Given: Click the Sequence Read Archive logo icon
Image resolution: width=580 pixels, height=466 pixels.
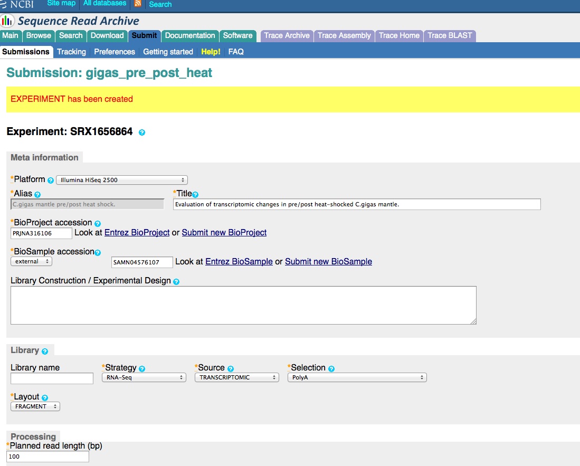Looking at the screenshot, I should pyautogui.click(x=7, y=21).
